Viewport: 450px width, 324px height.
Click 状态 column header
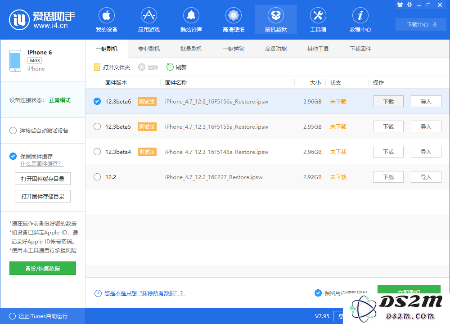[336, 83]
